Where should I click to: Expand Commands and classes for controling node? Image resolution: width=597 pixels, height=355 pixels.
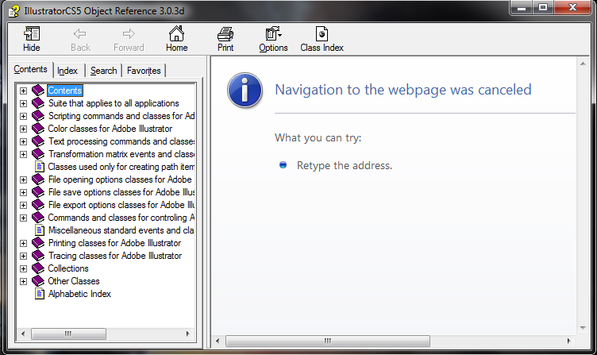(23, 218)
